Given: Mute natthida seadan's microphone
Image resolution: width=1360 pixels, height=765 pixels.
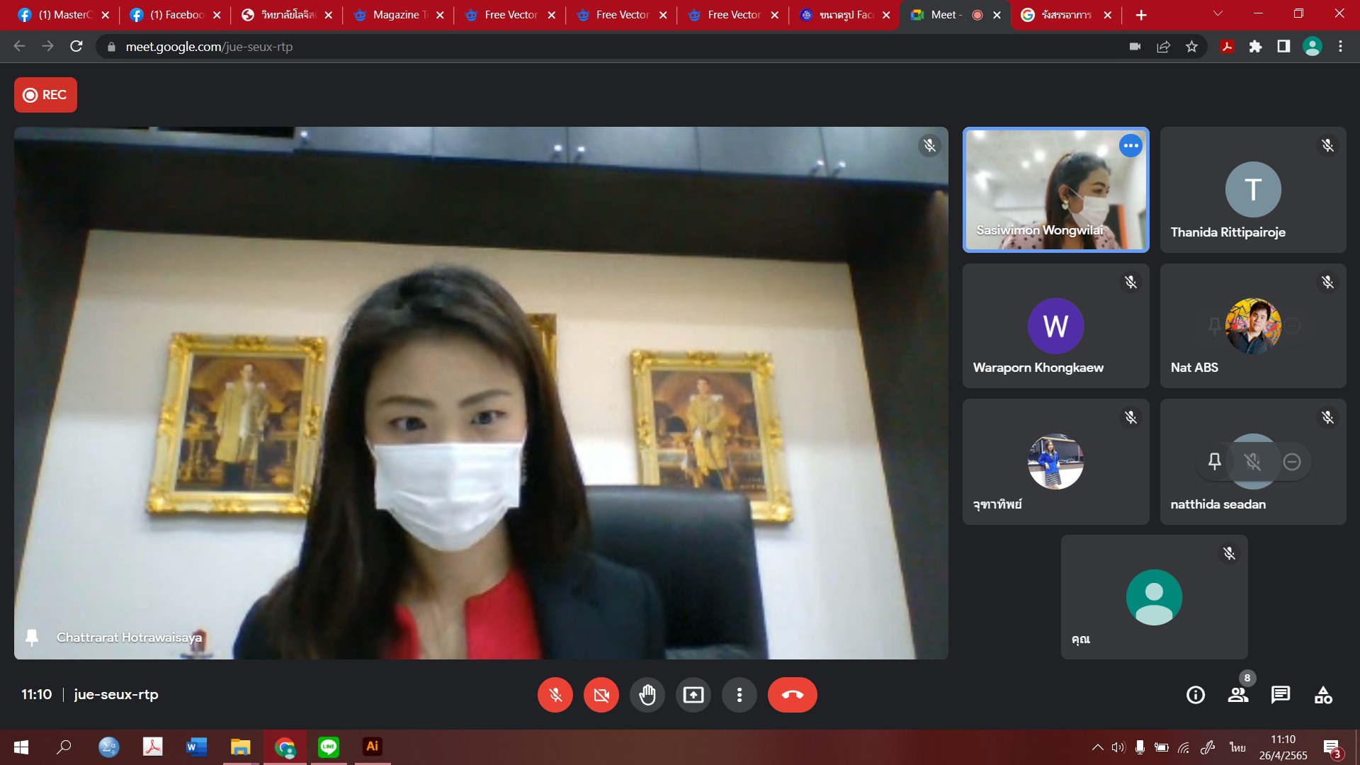Looking at the screenshot, I should [x=1252, y=462].
